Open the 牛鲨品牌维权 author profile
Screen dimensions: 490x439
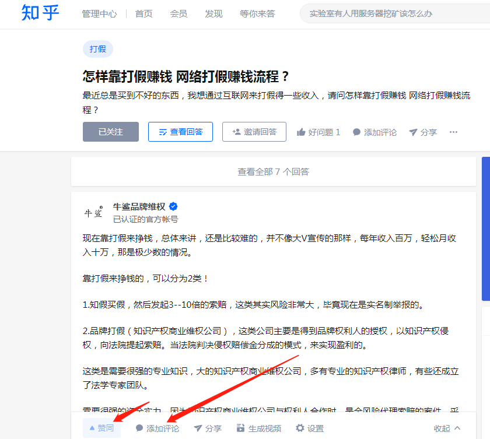[x=139, y=207]
